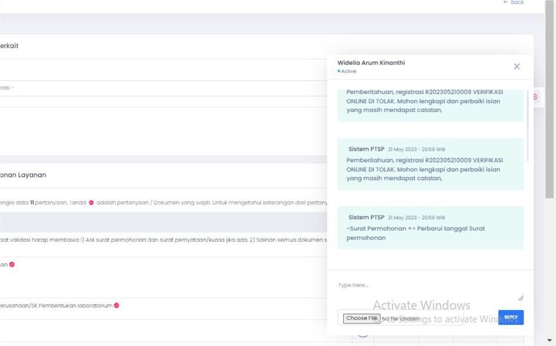The height and width of the screenshot is (346, 556).
Task: Click the Choose File button
Action: [x=362, y=318]
